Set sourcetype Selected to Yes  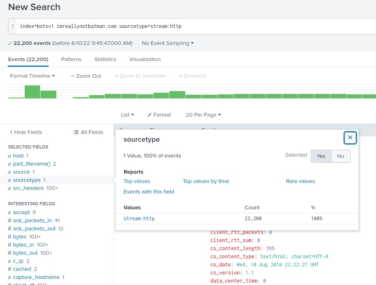[321, 156]
